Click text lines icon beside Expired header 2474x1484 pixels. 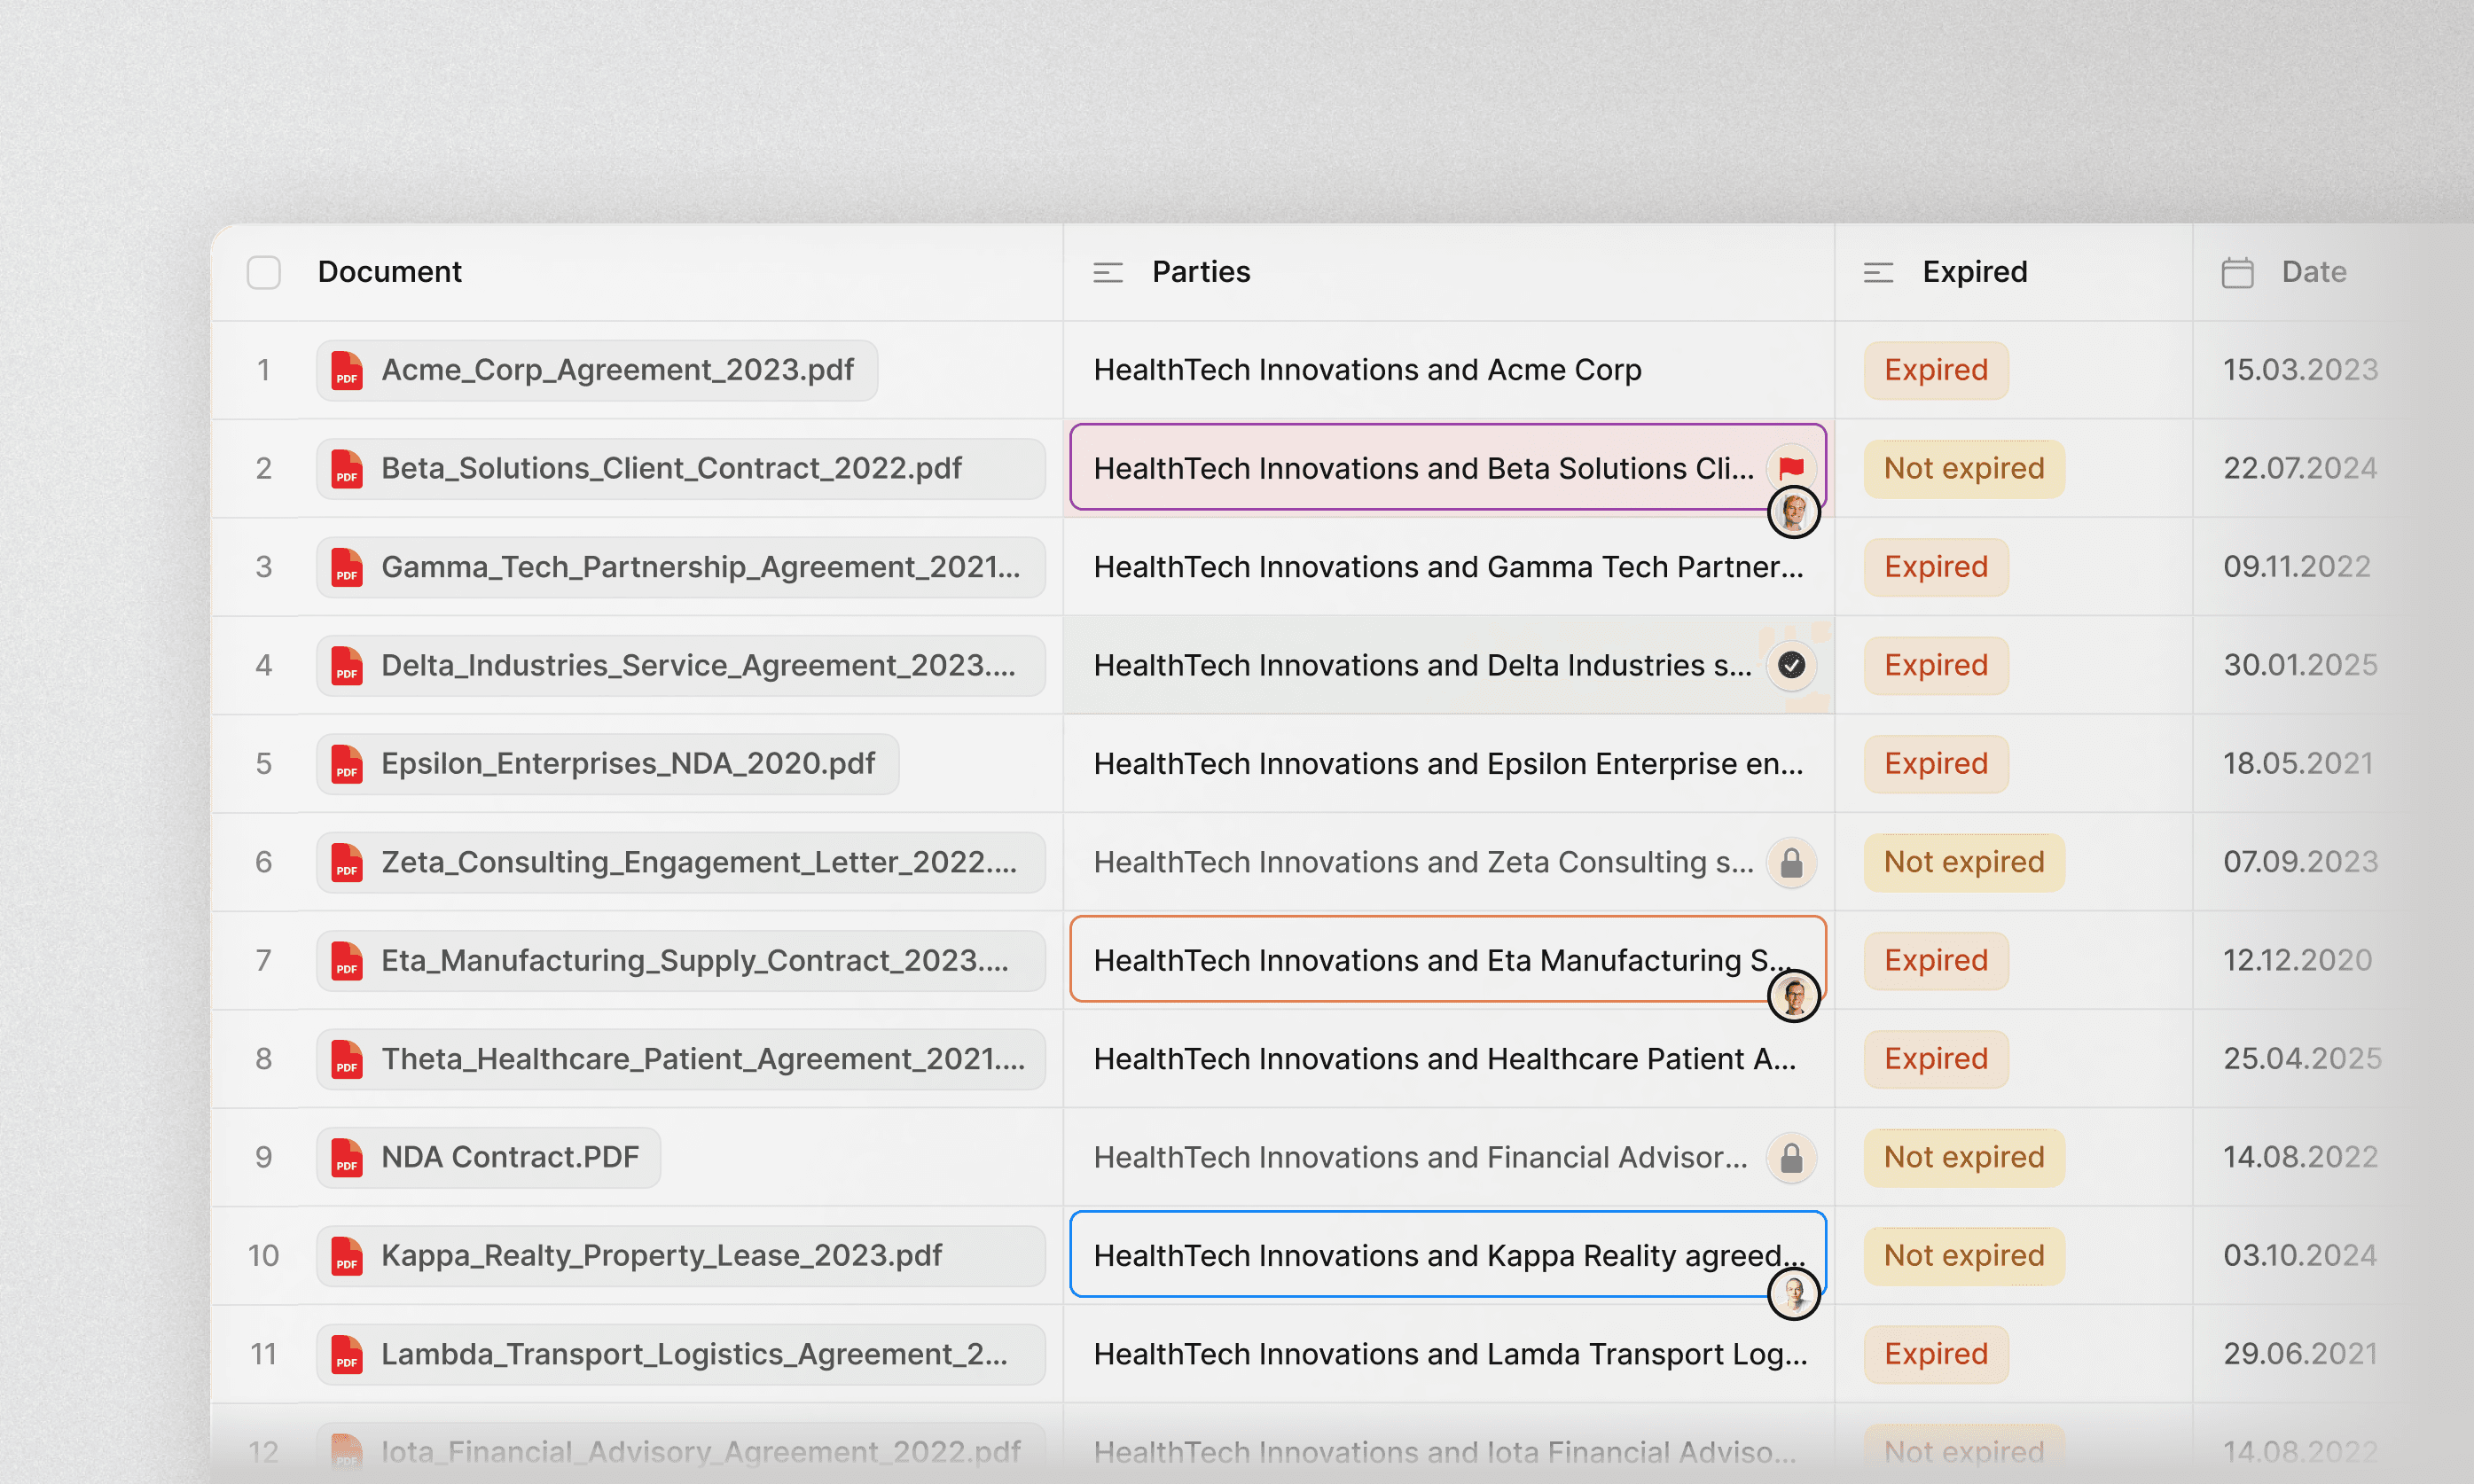point(1878,272)
